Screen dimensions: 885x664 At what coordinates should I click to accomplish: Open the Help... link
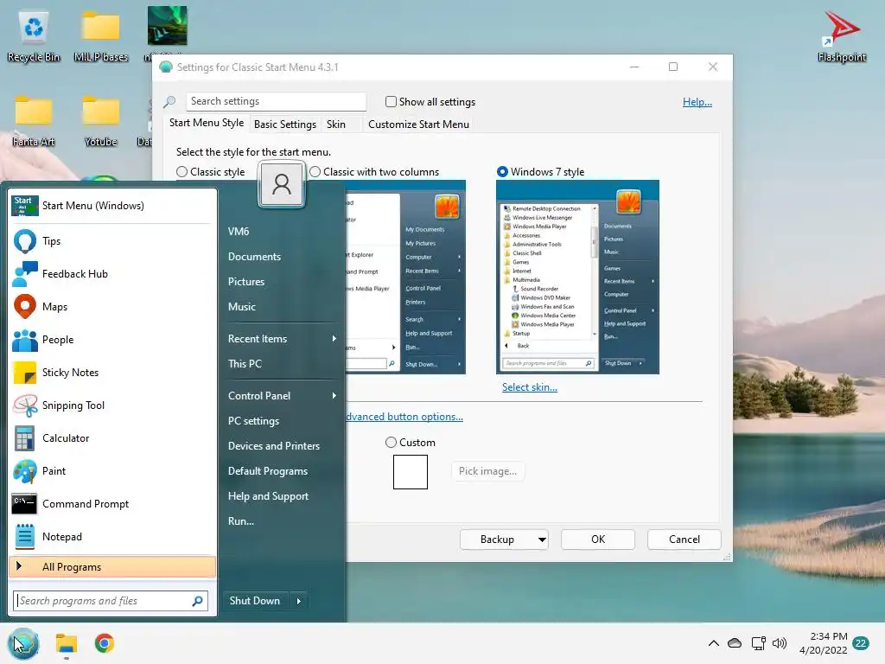697,102
